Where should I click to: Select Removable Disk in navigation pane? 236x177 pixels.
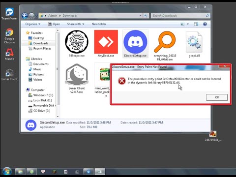click(42, 106)
